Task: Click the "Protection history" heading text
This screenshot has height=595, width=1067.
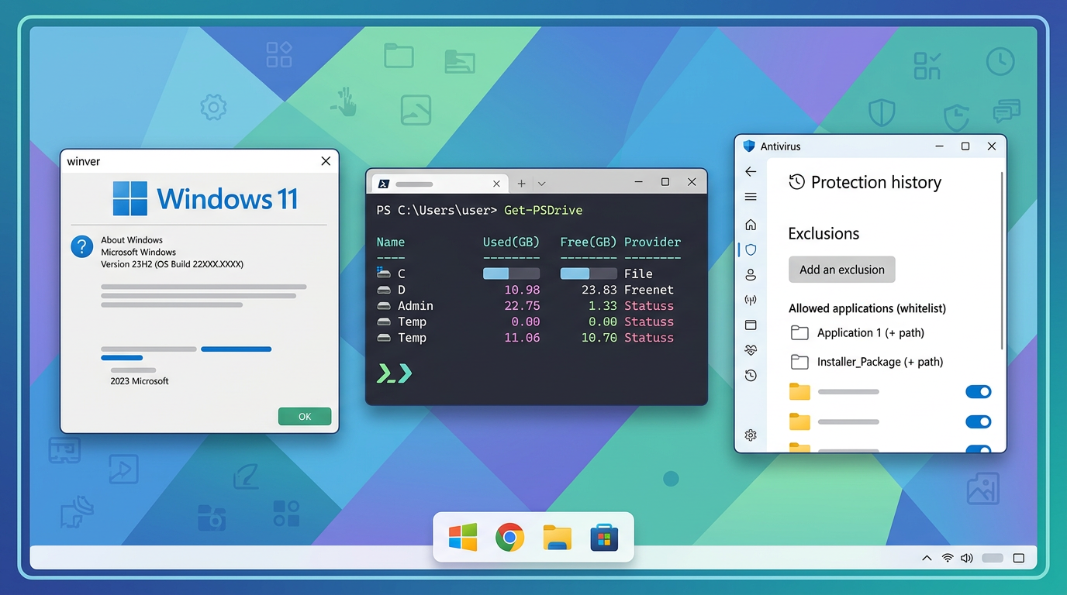Action: (876, 182)
